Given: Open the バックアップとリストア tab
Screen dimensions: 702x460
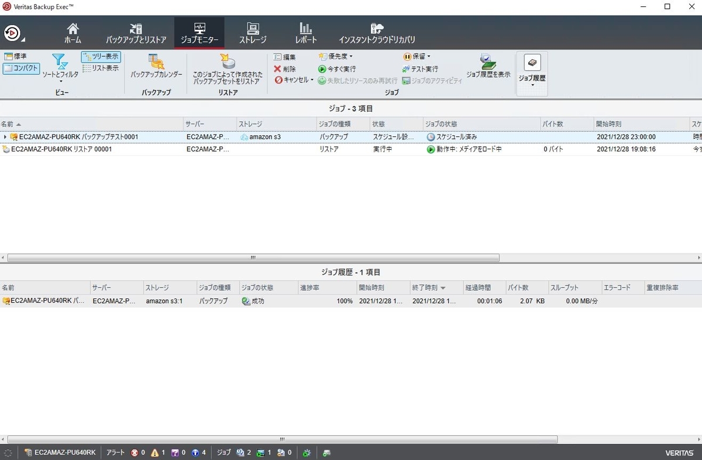Looking at the screenshot, I should [x=136, y=34].
